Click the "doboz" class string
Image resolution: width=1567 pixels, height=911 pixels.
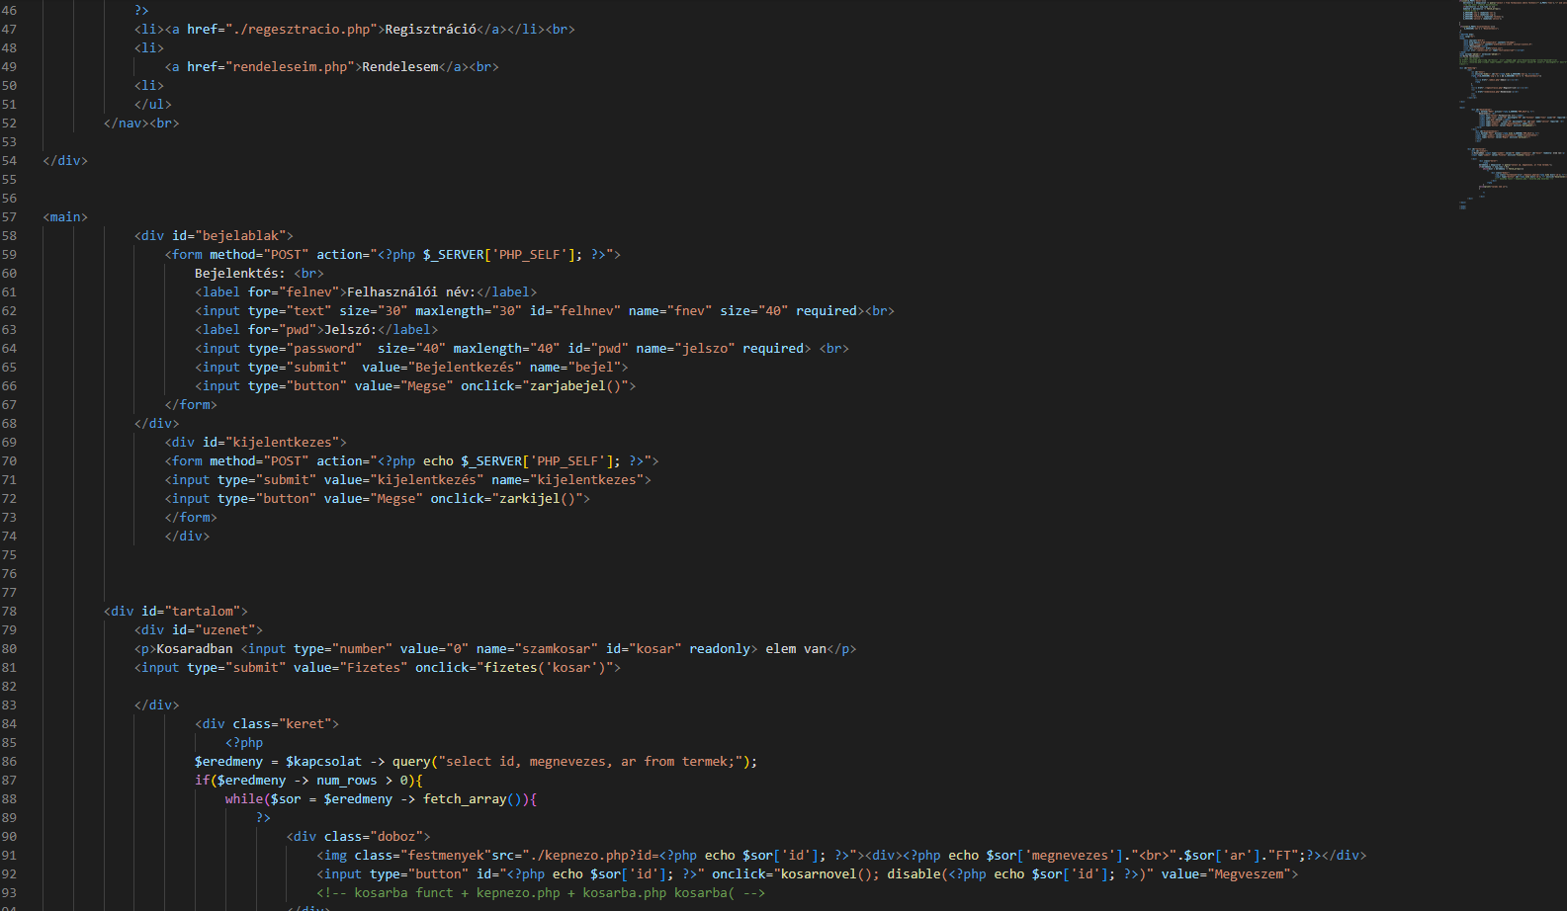click(x=396, y=837)
